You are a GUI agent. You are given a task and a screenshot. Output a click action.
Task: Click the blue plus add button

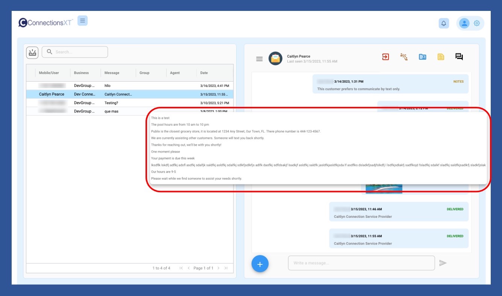(x=260, y=264)
